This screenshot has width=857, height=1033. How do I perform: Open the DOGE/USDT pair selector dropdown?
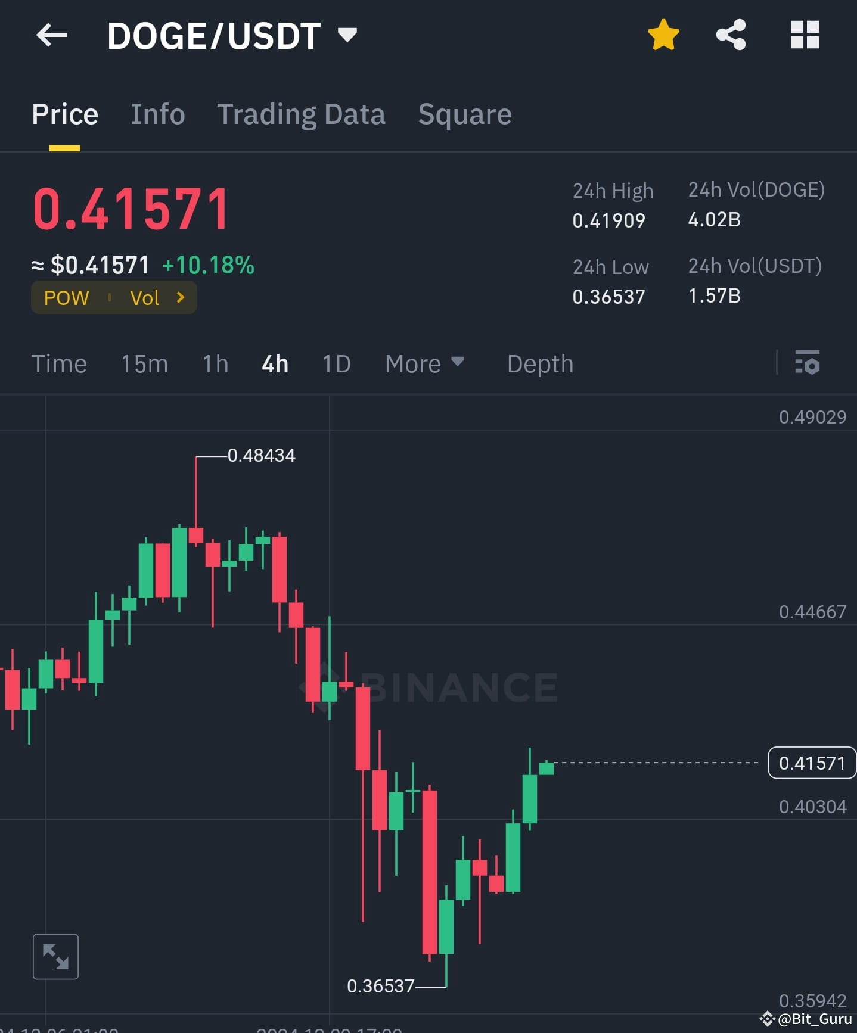click(x=347, y=35)
